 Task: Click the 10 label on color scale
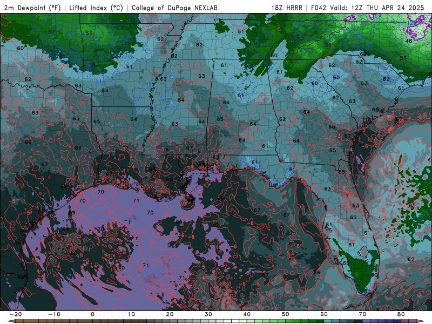point(131,314)
